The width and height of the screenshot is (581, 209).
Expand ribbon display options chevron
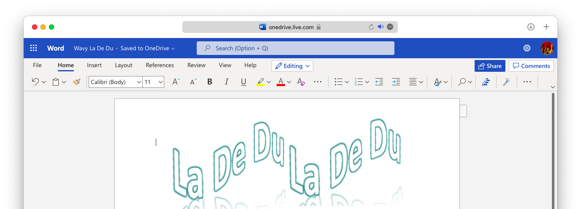(553, 87)
